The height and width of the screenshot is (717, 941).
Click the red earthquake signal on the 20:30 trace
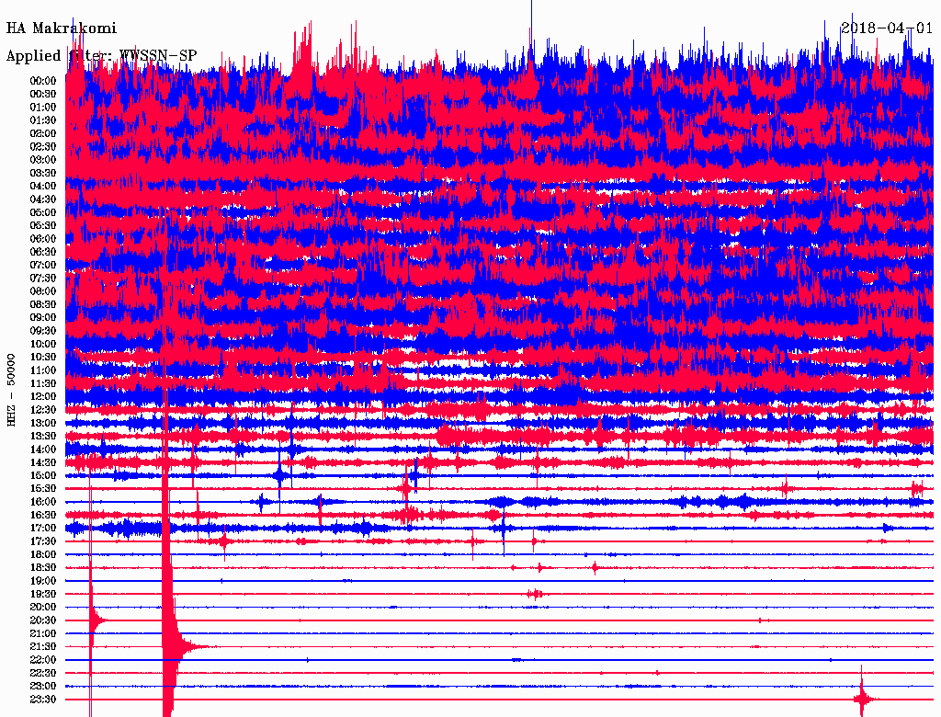tap(95, 620)
